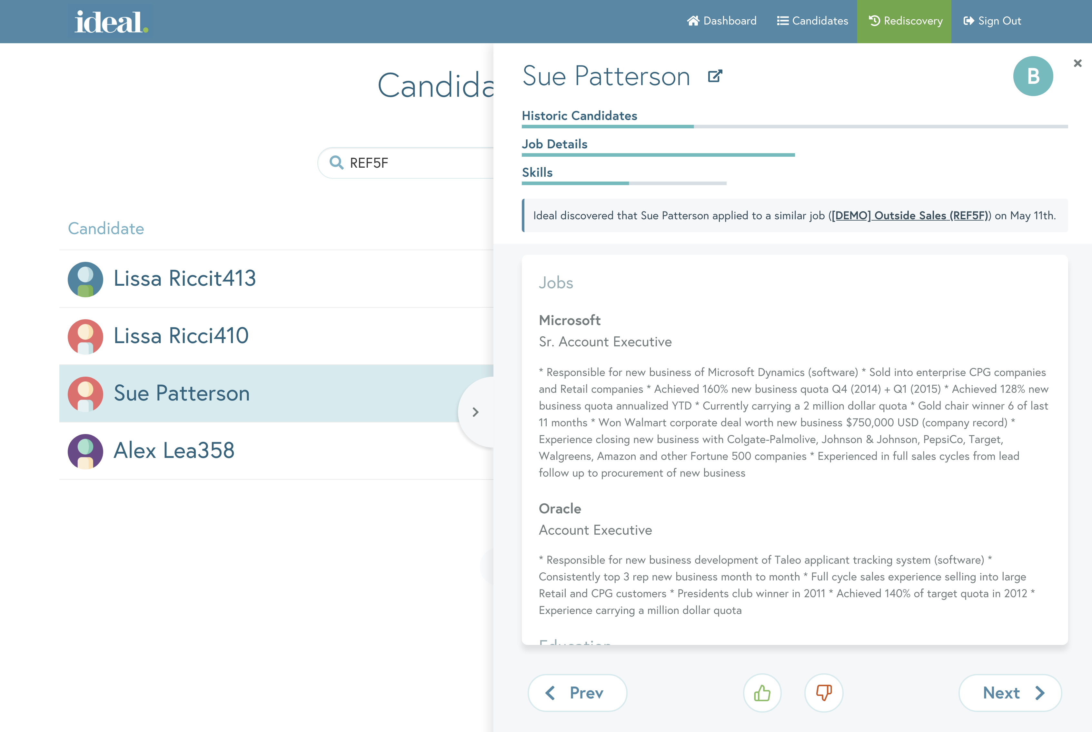
Task: Expand the Job Details section
Action: coord(555,144)
